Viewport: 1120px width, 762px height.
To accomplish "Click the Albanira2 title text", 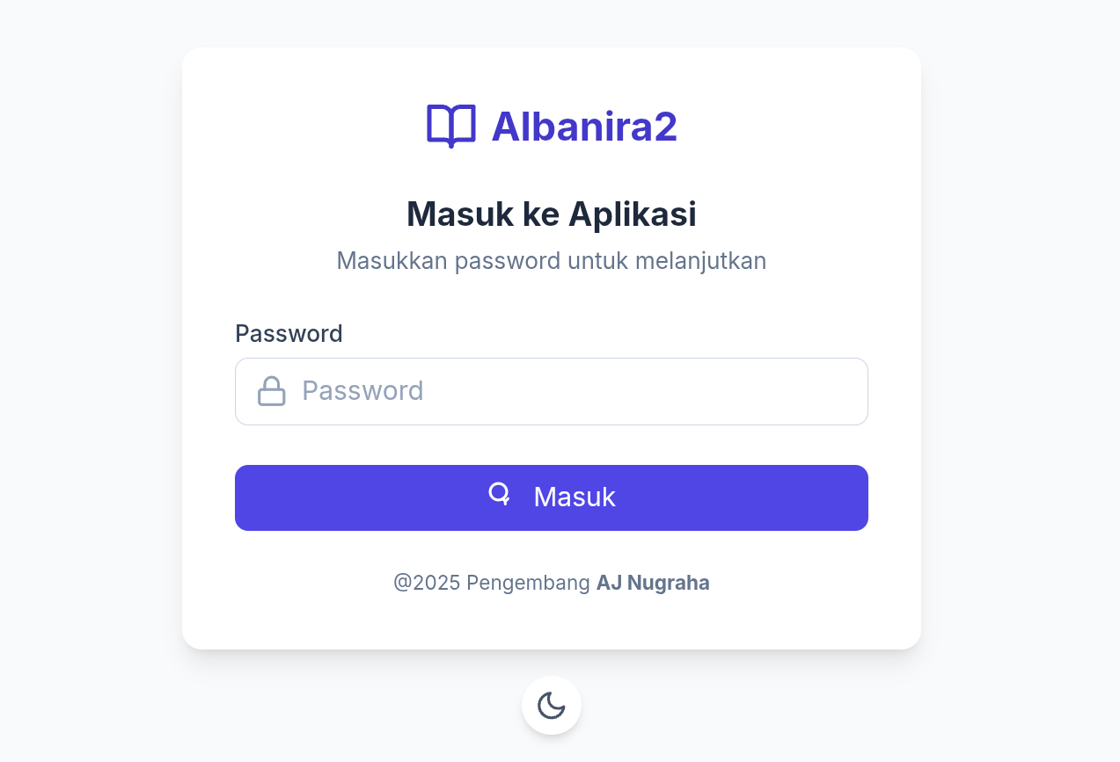I will pos(583,126).
